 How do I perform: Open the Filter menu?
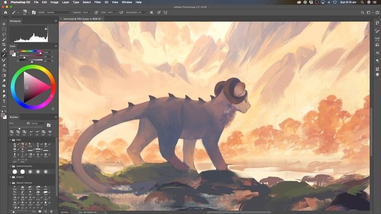98,2
